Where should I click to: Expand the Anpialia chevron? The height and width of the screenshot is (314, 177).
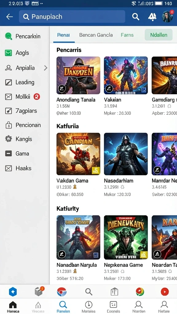click(45, 68)
